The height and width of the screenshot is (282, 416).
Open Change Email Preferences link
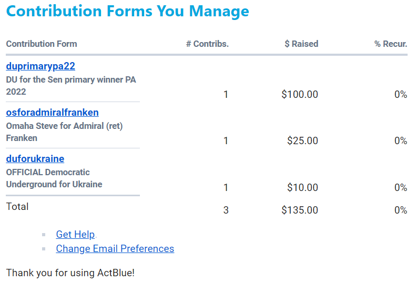point(115,249)
